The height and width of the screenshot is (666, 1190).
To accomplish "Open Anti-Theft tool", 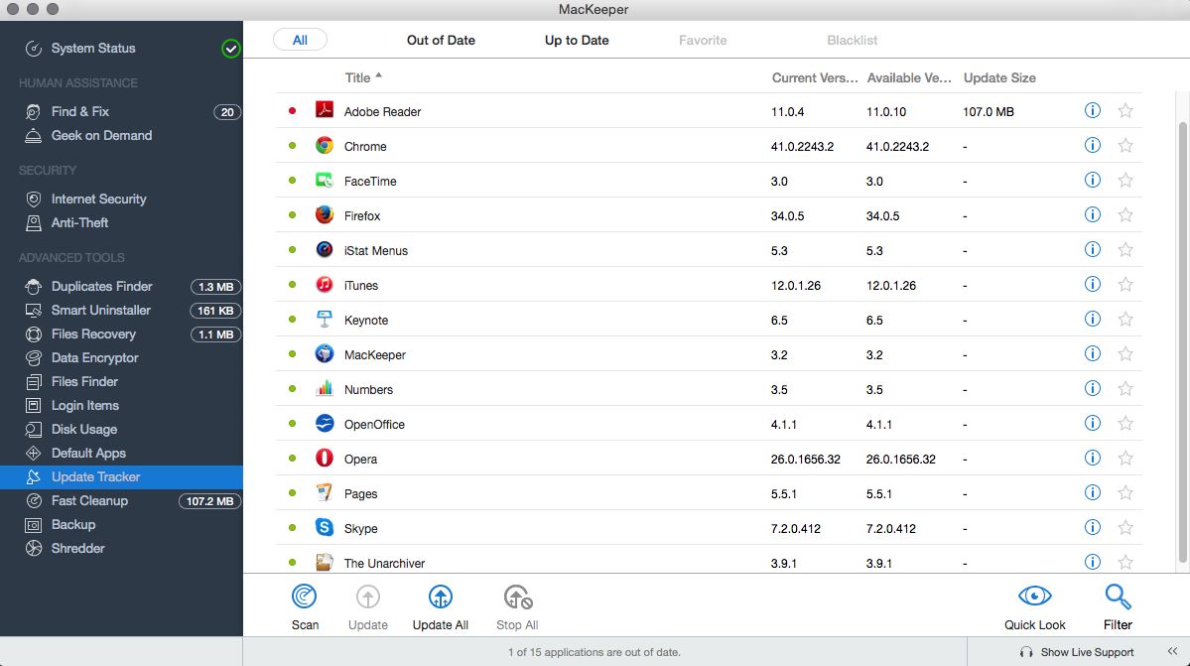I will [79, 222].
